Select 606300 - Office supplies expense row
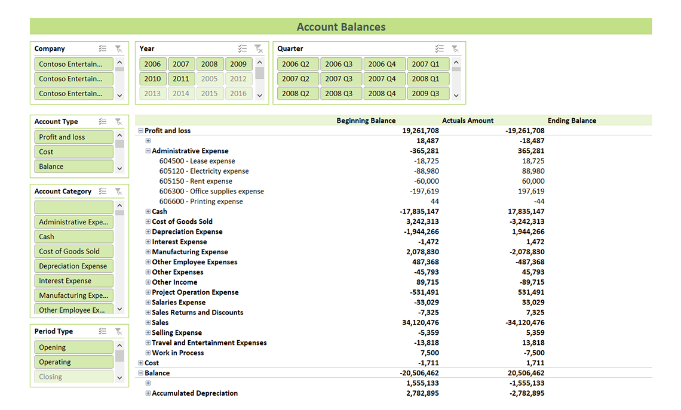Viewport: 681px width, 410px height. [x=211, y=192]
